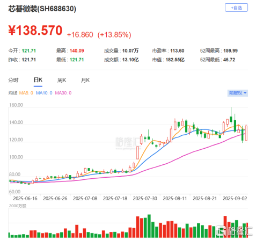
Task: Select the 2025-09-02 date marker on axis
Action: point(235,199)
